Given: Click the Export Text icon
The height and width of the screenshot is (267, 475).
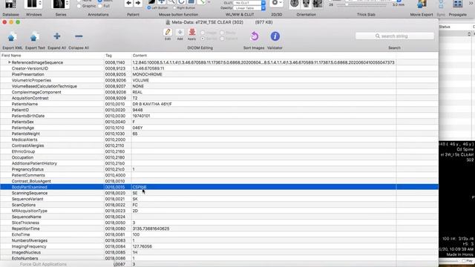Looking at the screenshot, I should pyautogui.click(x=34, y=36).
